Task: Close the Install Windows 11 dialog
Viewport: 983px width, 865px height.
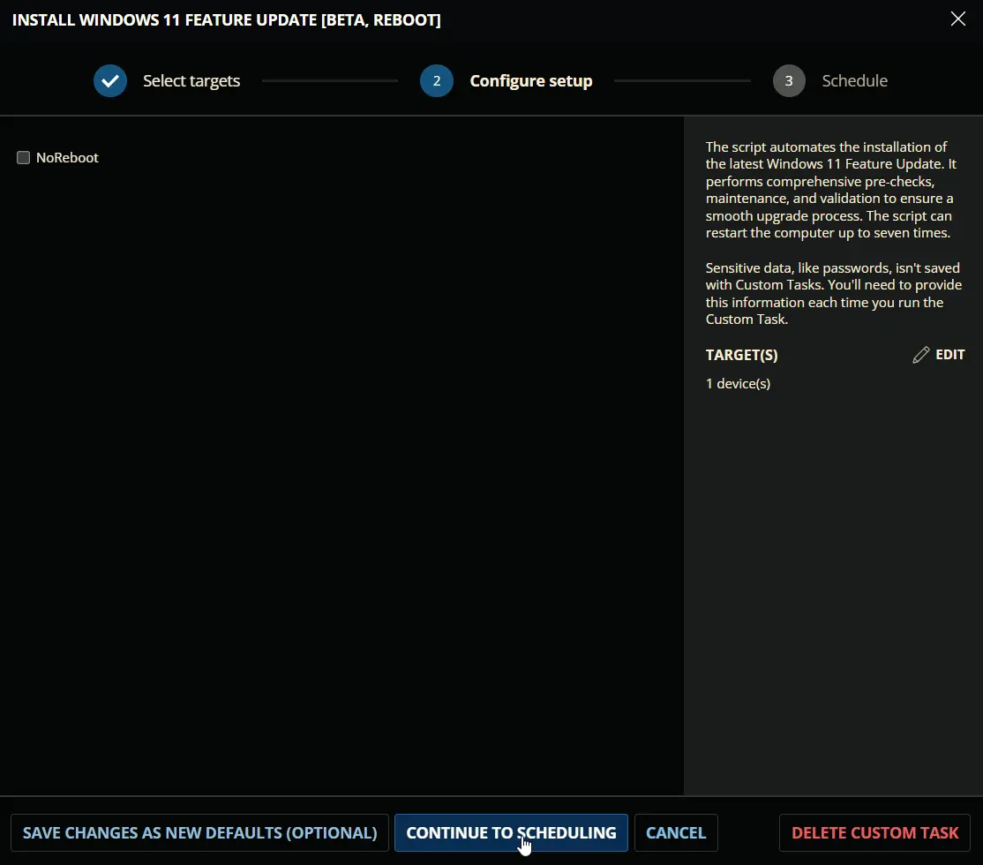Action: 958,19
